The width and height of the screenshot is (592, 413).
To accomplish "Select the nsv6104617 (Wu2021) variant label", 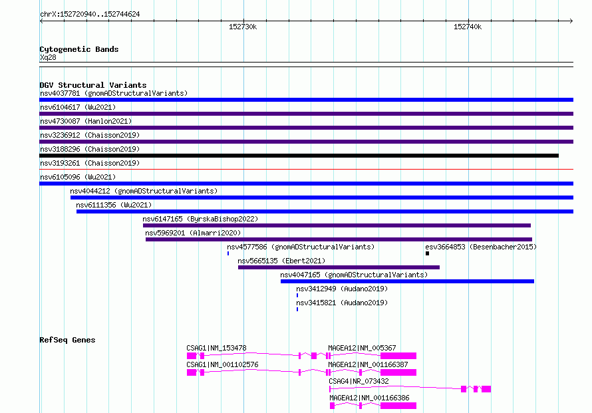I will point(78,107).
